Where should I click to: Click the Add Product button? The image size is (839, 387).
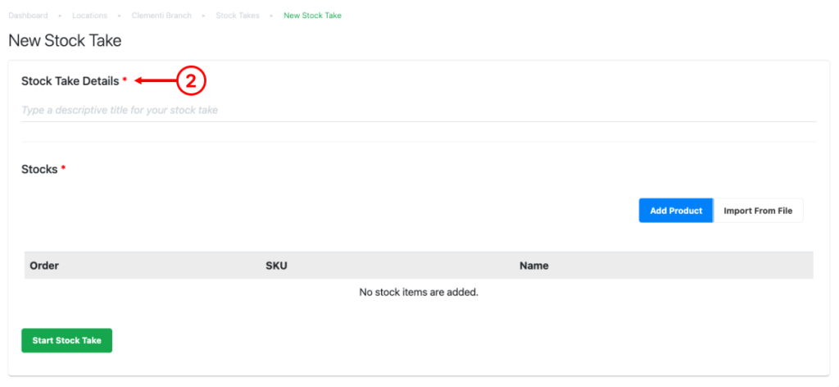676,211
